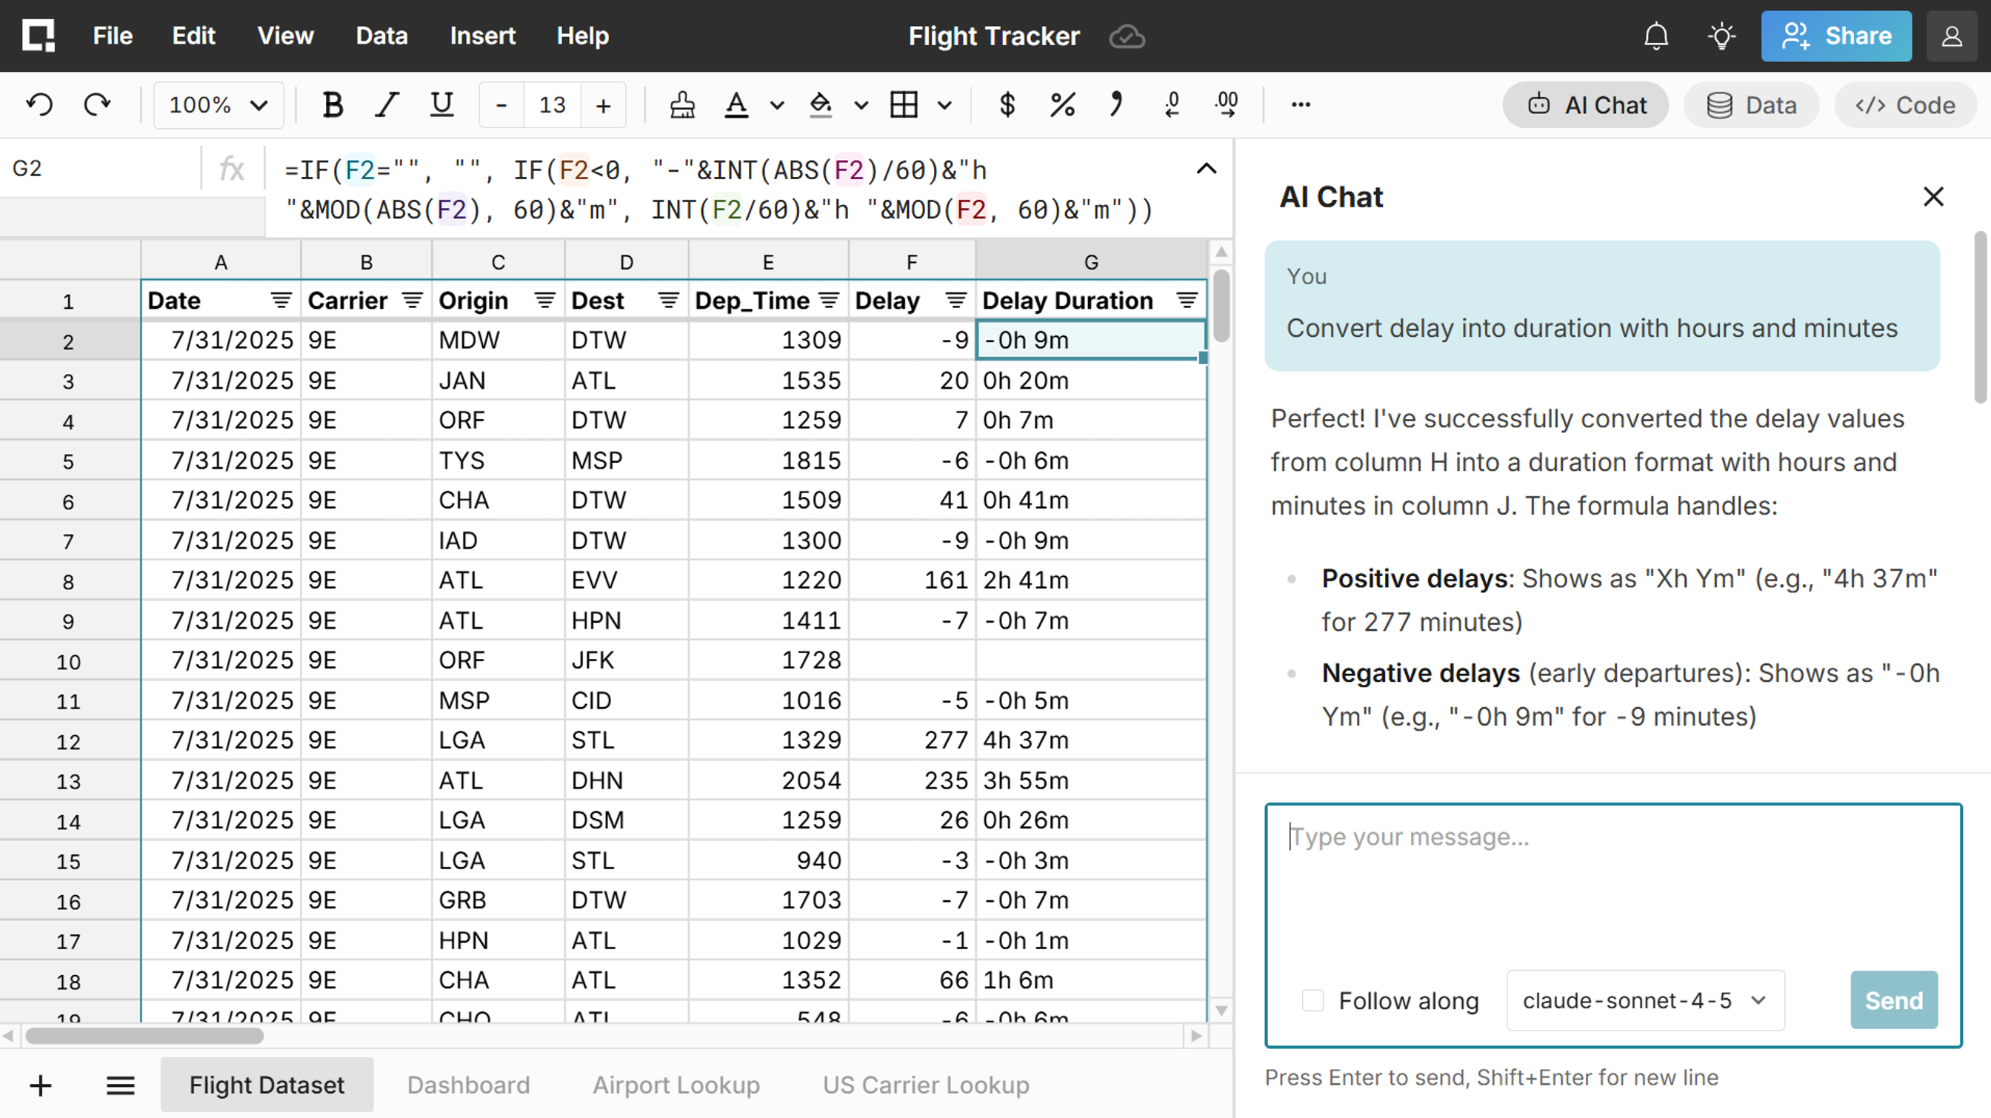Apply italic formatting
Image resolution: width=1991 pixels, height=1118 pixels.
(x=387, y=104)
